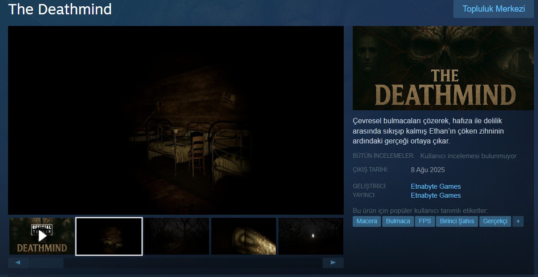Viewport: 538px width, 277px height.
Task: Click the left arrow of thumbnail strip
Action: click(19, 263)
